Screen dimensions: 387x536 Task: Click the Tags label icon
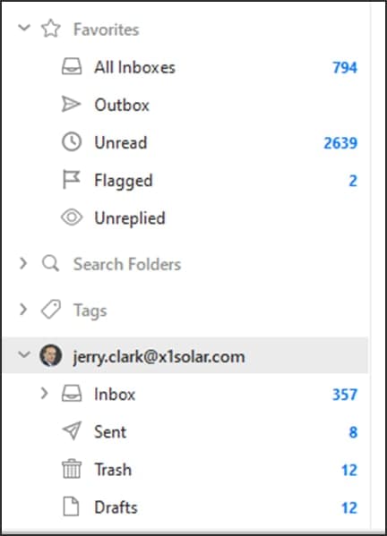tap(51, 310)
